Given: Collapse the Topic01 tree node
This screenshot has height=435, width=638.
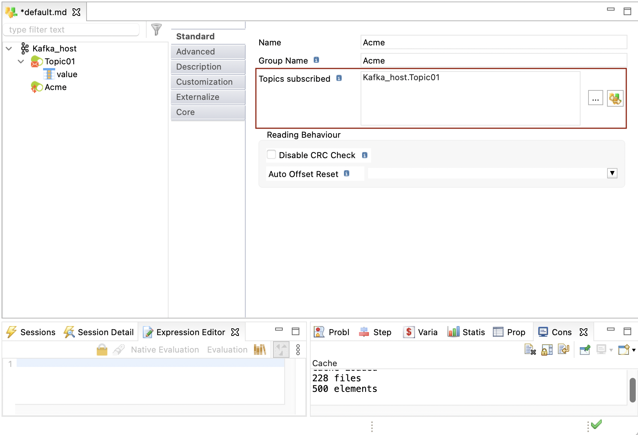Looking at the screenshot, I should click(x=21, y=61).
